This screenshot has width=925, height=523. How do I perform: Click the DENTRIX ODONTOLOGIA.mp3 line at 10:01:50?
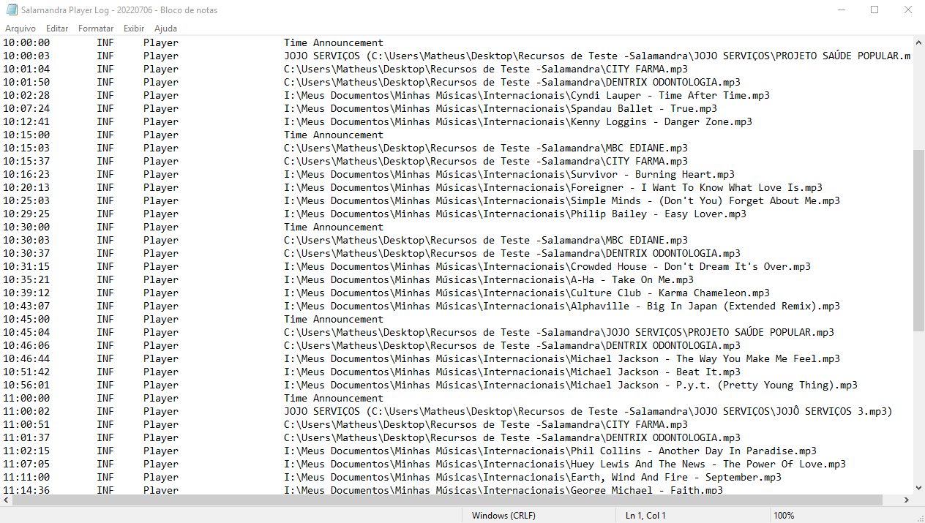(372, 83)
